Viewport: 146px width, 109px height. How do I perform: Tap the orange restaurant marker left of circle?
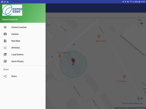point(60,56)
